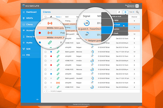Click the link icon in HOME-F072 Motorola row

point(58,69)
